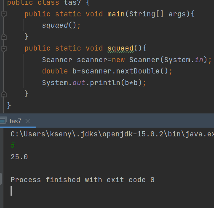Collapse the squaed method using its fold marker
The image size is (214, 208).
pos(4,49)
